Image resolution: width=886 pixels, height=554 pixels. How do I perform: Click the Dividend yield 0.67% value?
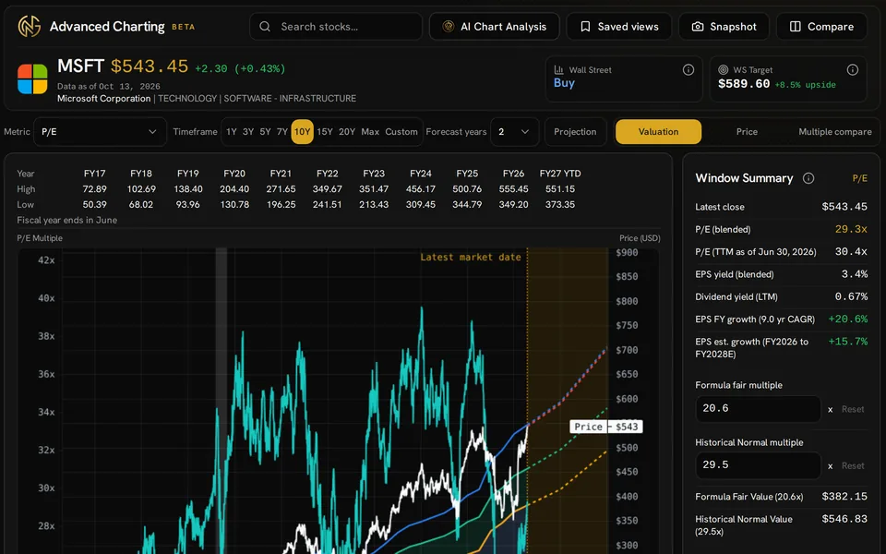(x=851, y=296)
